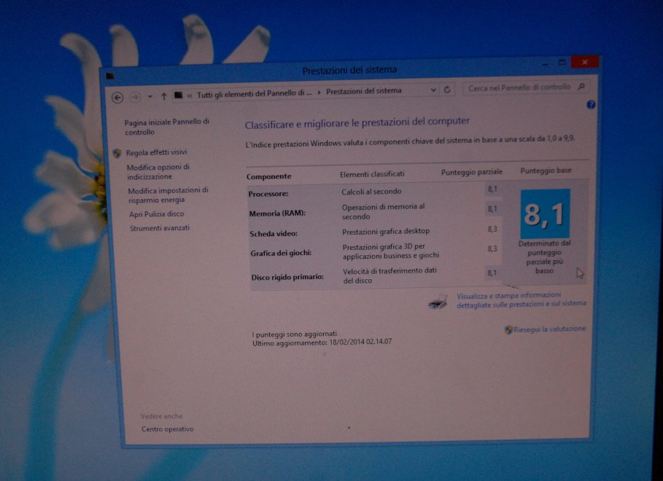Image resolution: width=663 pixels, height=481 pixels.
Task: Click shield icon next to 'Riesegui la valutazione'
Action: 508,329
